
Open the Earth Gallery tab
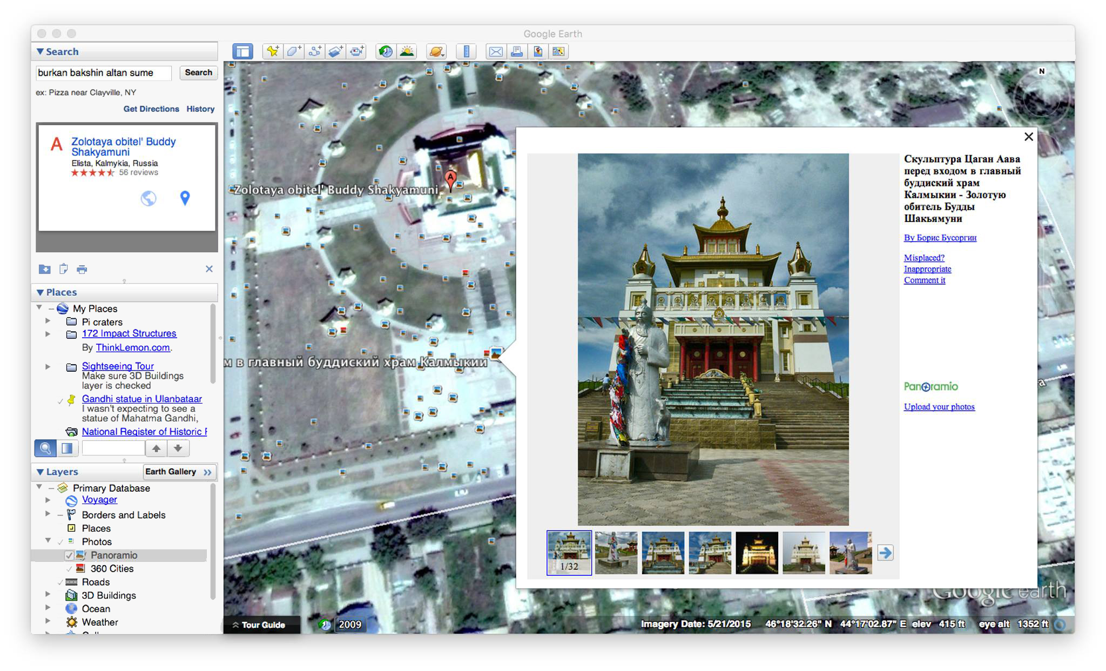point(179,472)
